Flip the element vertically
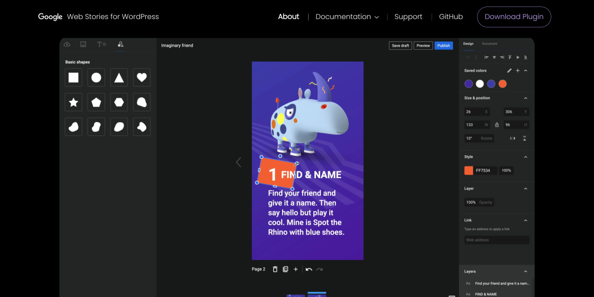The image size is (594, 297). (524, 138)
